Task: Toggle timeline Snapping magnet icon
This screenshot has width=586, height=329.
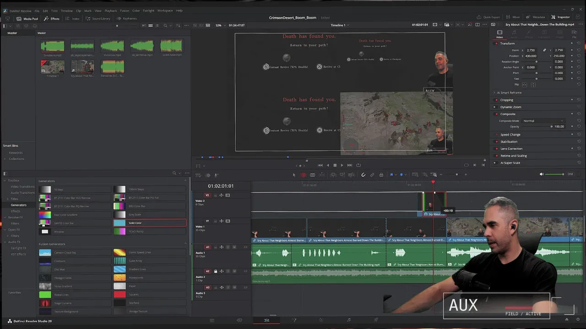Action: point(363,175)
